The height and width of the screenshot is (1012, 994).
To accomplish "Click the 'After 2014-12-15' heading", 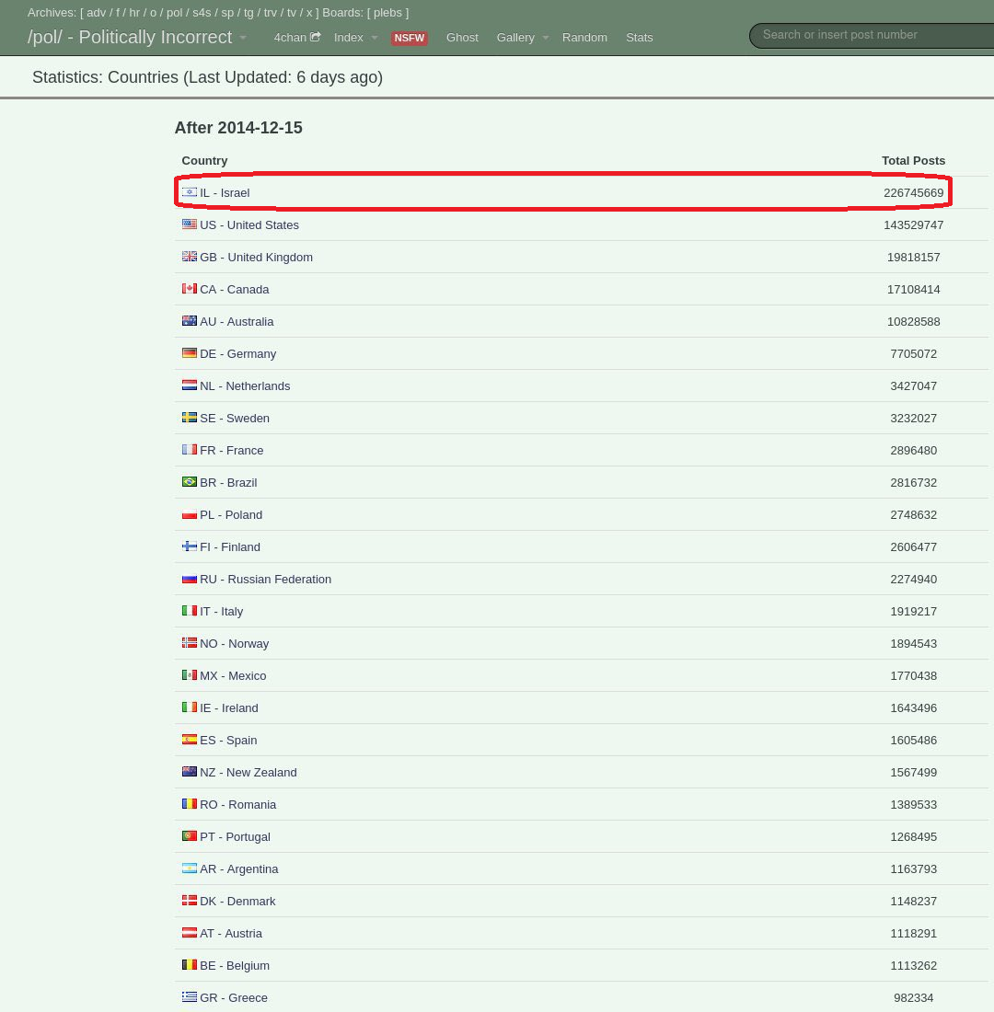I will point(238,127).
